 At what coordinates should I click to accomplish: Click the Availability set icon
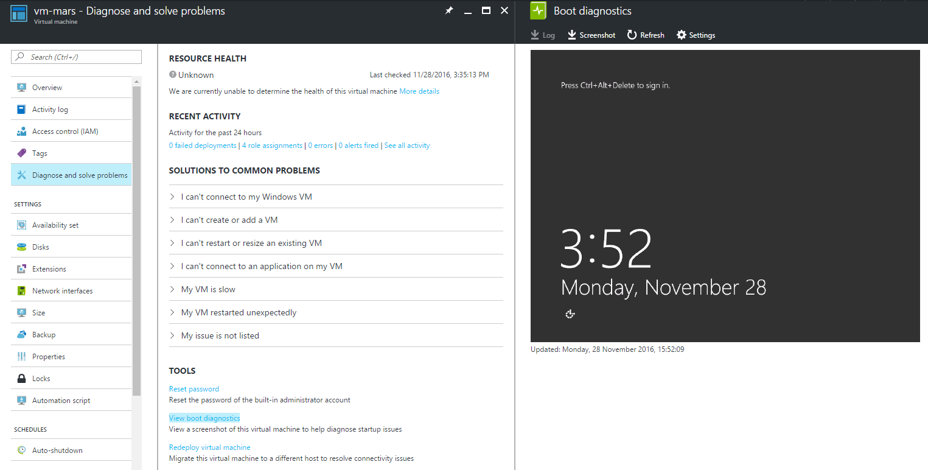pos(21,225)
